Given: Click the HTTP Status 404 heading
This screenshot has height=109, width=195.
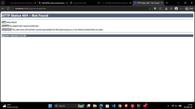Looking at the screenshot, I should point(25,15).
